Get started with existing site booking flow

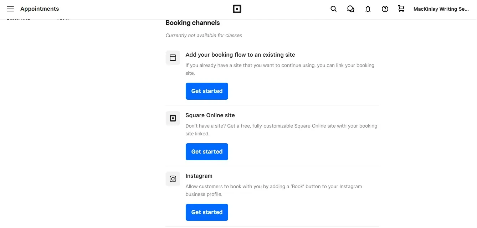click(207, 91)
